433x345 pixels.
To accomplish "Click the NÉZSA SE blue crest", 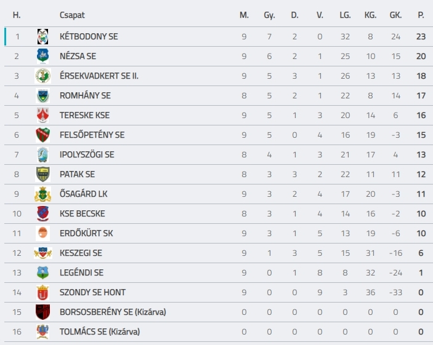I will click(42, 56).
